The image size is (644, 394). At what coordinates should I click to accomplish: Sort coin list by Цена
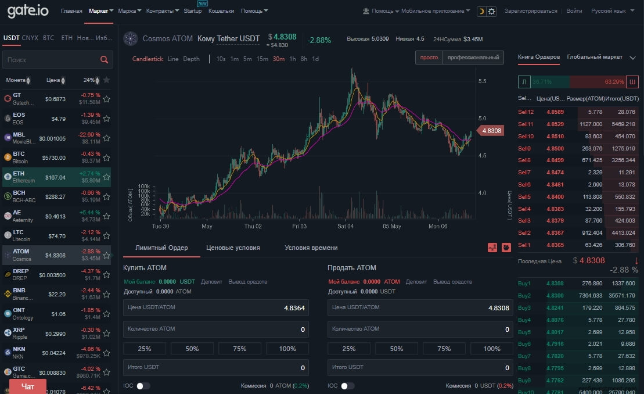pyautogui.click(x=55, y=80)
